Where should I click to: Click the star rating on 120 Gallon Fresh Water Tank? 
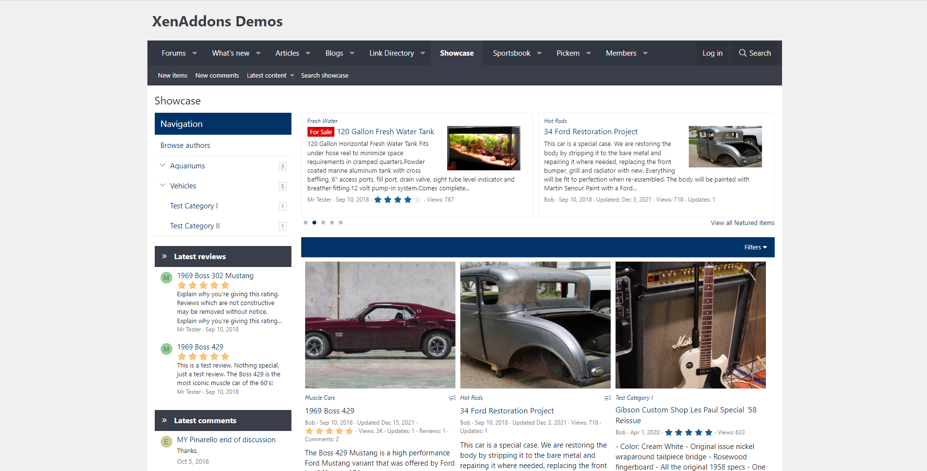[397, 200]
